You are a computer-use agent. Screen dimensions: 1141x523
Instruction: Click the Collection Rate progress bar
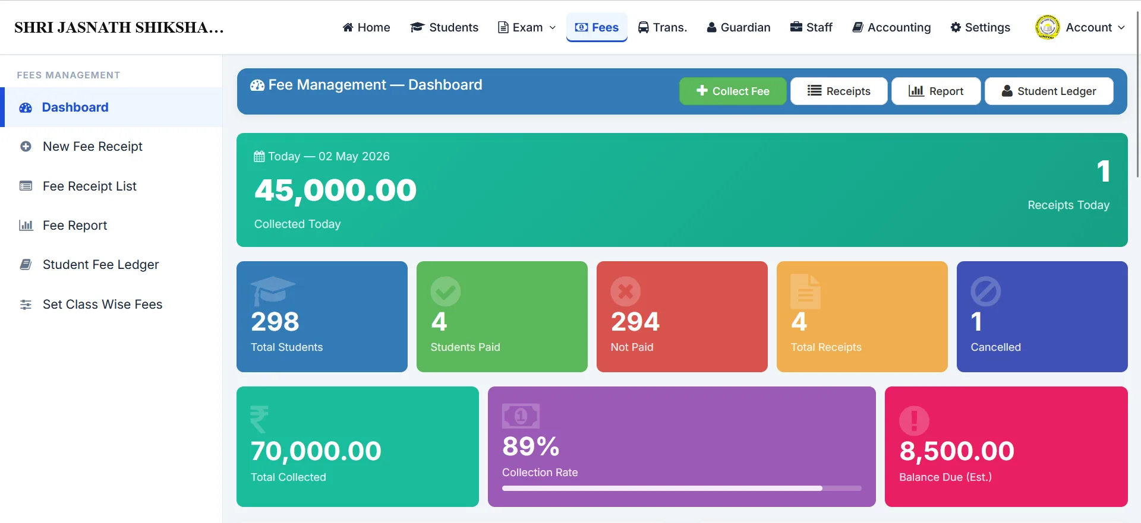pyautogui.click(x=682, y=489)
